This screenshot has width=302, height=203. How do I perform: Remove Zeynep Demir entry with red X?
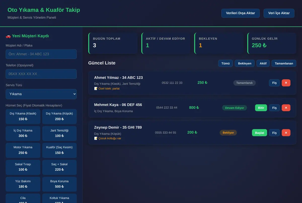tap(286, 133)
